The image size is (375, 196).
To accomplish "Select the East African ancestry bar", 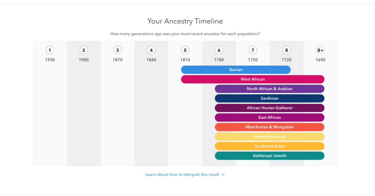I will pyautogui.click(x=270, y=117).
